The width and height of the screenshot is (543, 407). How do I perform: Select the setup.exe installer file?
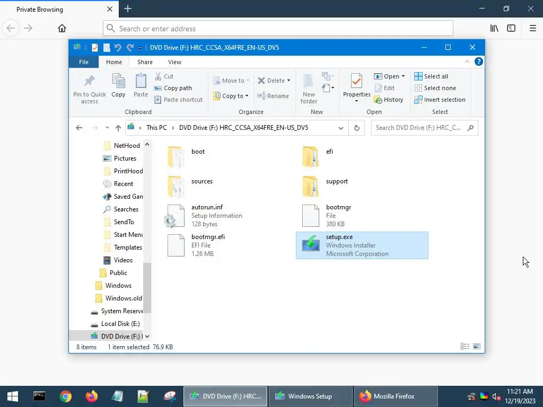pyautogui.click(x=362, y=245)
